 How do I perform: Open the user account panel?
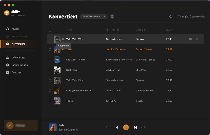[21, 126]
